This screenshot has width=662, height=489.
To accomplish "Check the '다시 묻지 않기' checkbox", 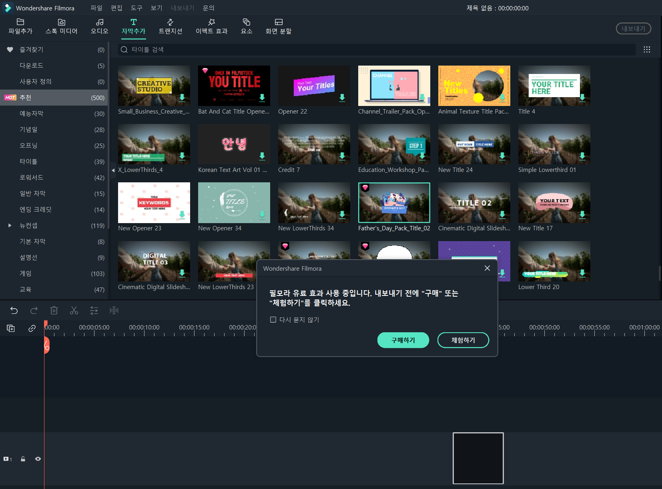I will (x=273, y=319).
